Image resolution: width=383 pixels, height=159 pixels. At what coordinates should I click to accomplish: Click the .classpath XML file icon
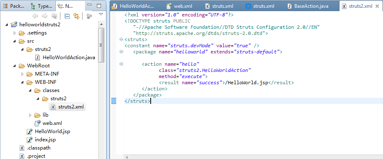click(22, 148)
